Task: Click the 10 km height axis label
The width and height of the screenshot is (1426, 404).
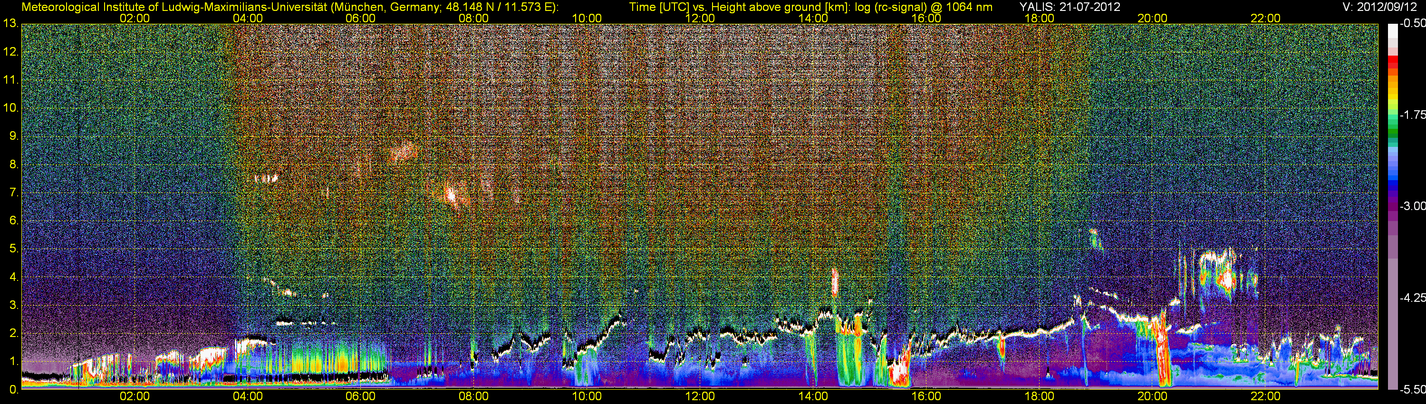Action: pyautogui.click(x=10, y=108)
